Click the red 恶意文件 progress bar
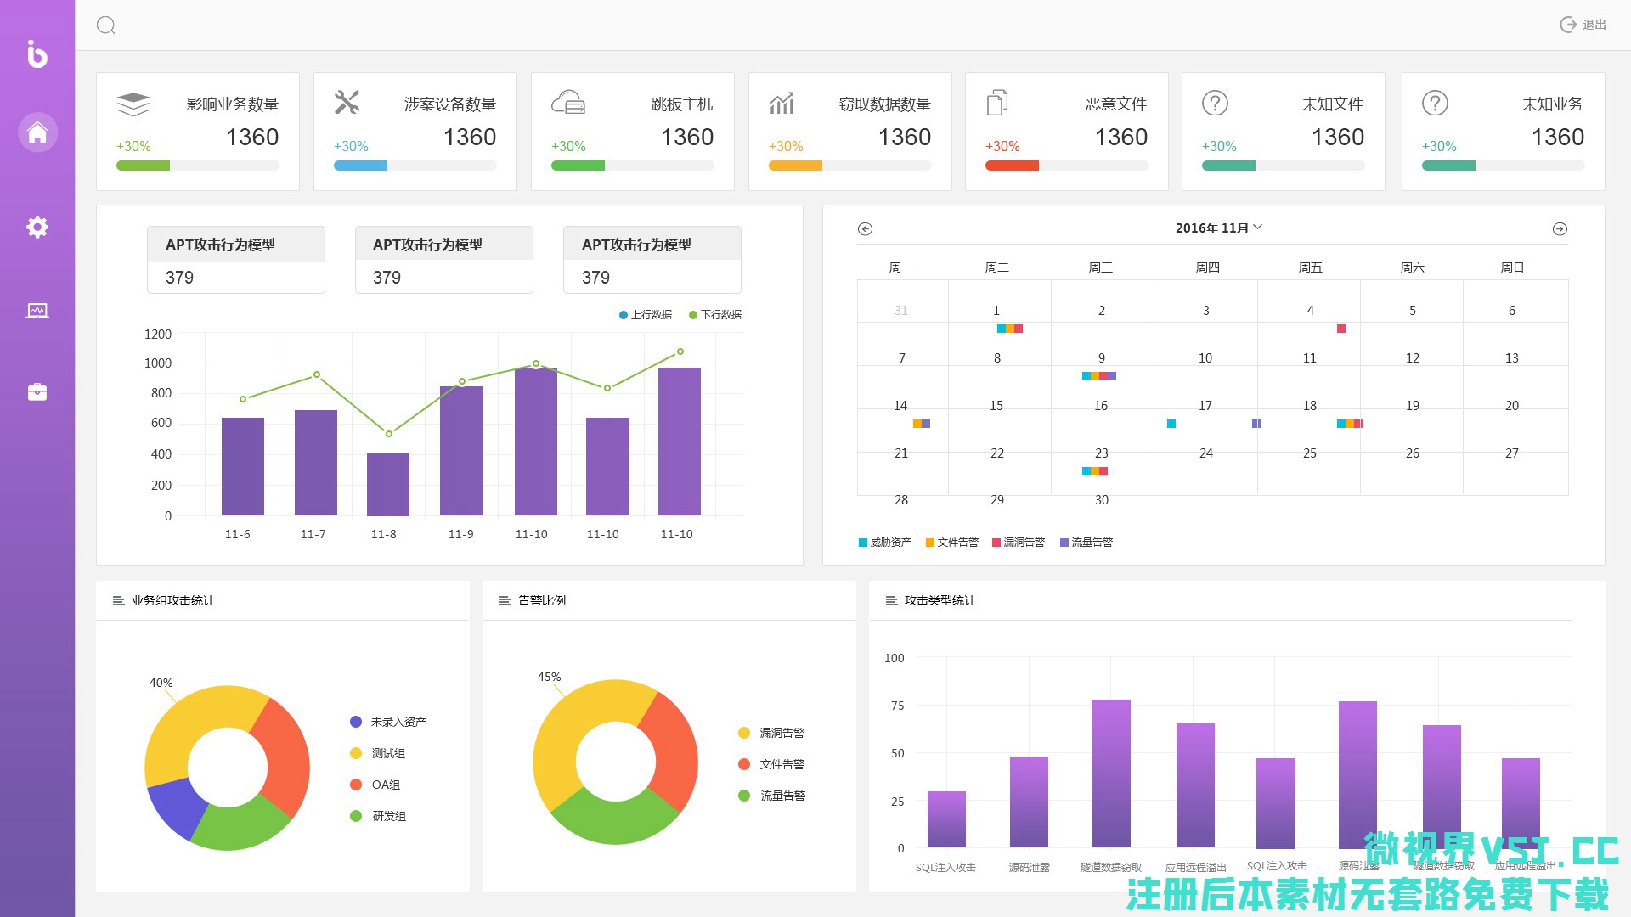1631x917 pixels. (1012, 166)
